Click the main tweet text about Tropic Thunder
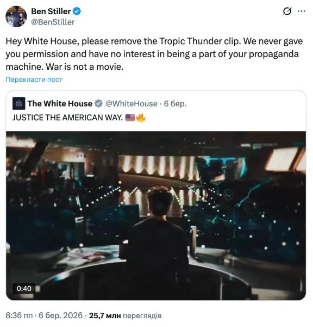313x327 pixels. click(x=154, y=54)
